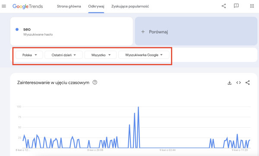Click the seo search term field

coord(72,31)
